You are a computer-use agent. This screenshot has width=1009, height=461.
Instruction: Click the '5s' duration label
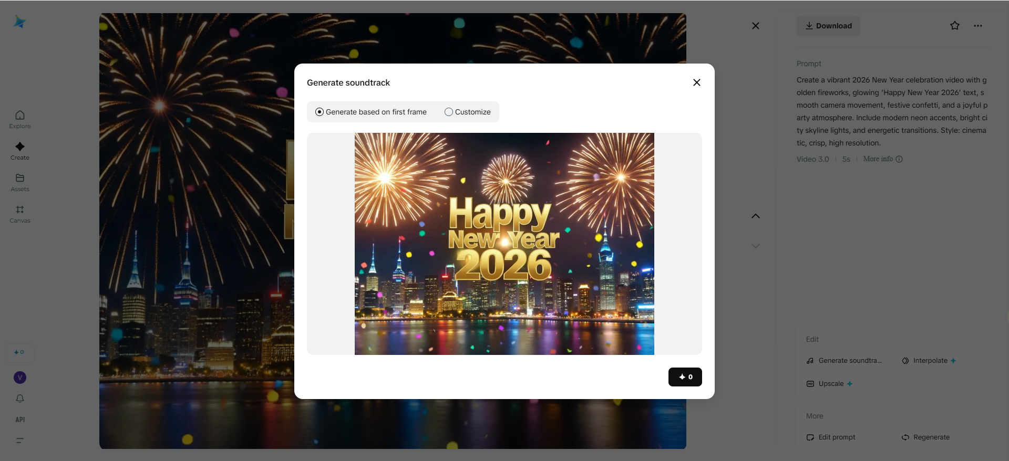point(846,159)
